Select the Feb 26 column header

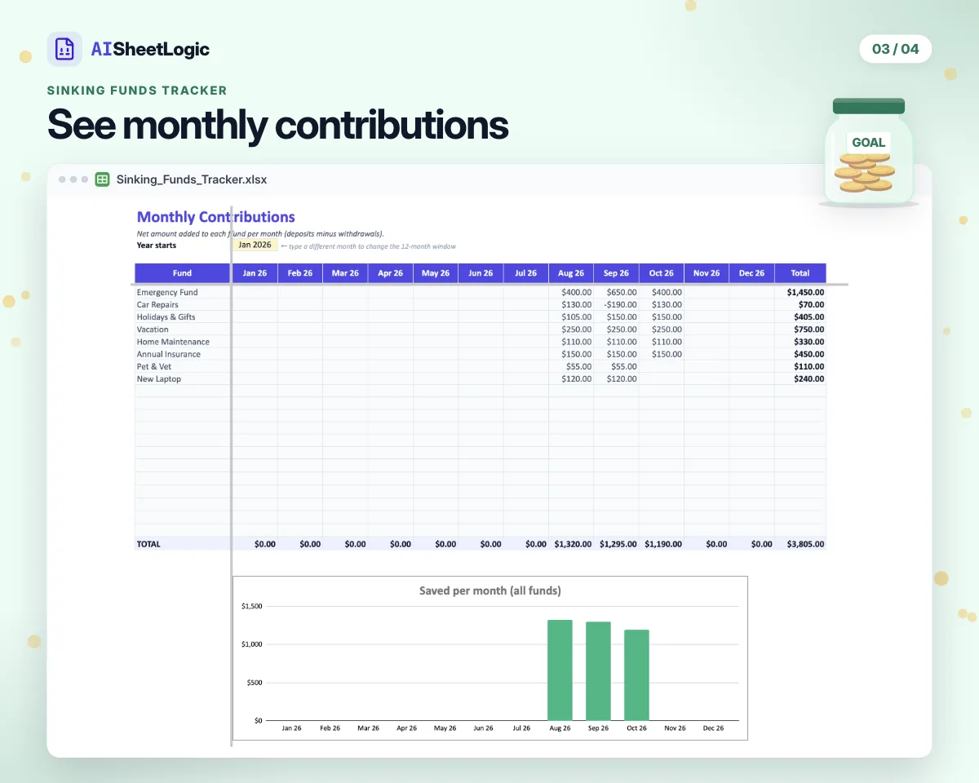300,273
